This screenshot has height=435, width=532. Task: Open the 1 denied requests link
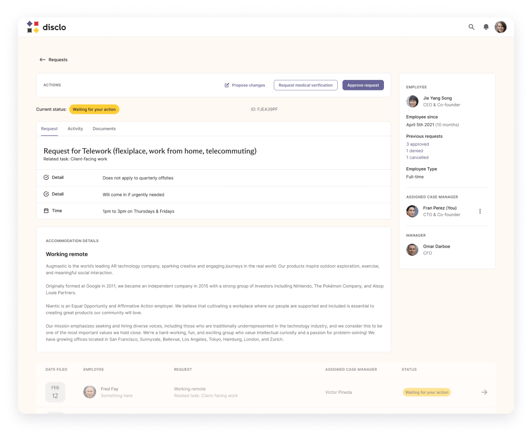pos(415,151)
